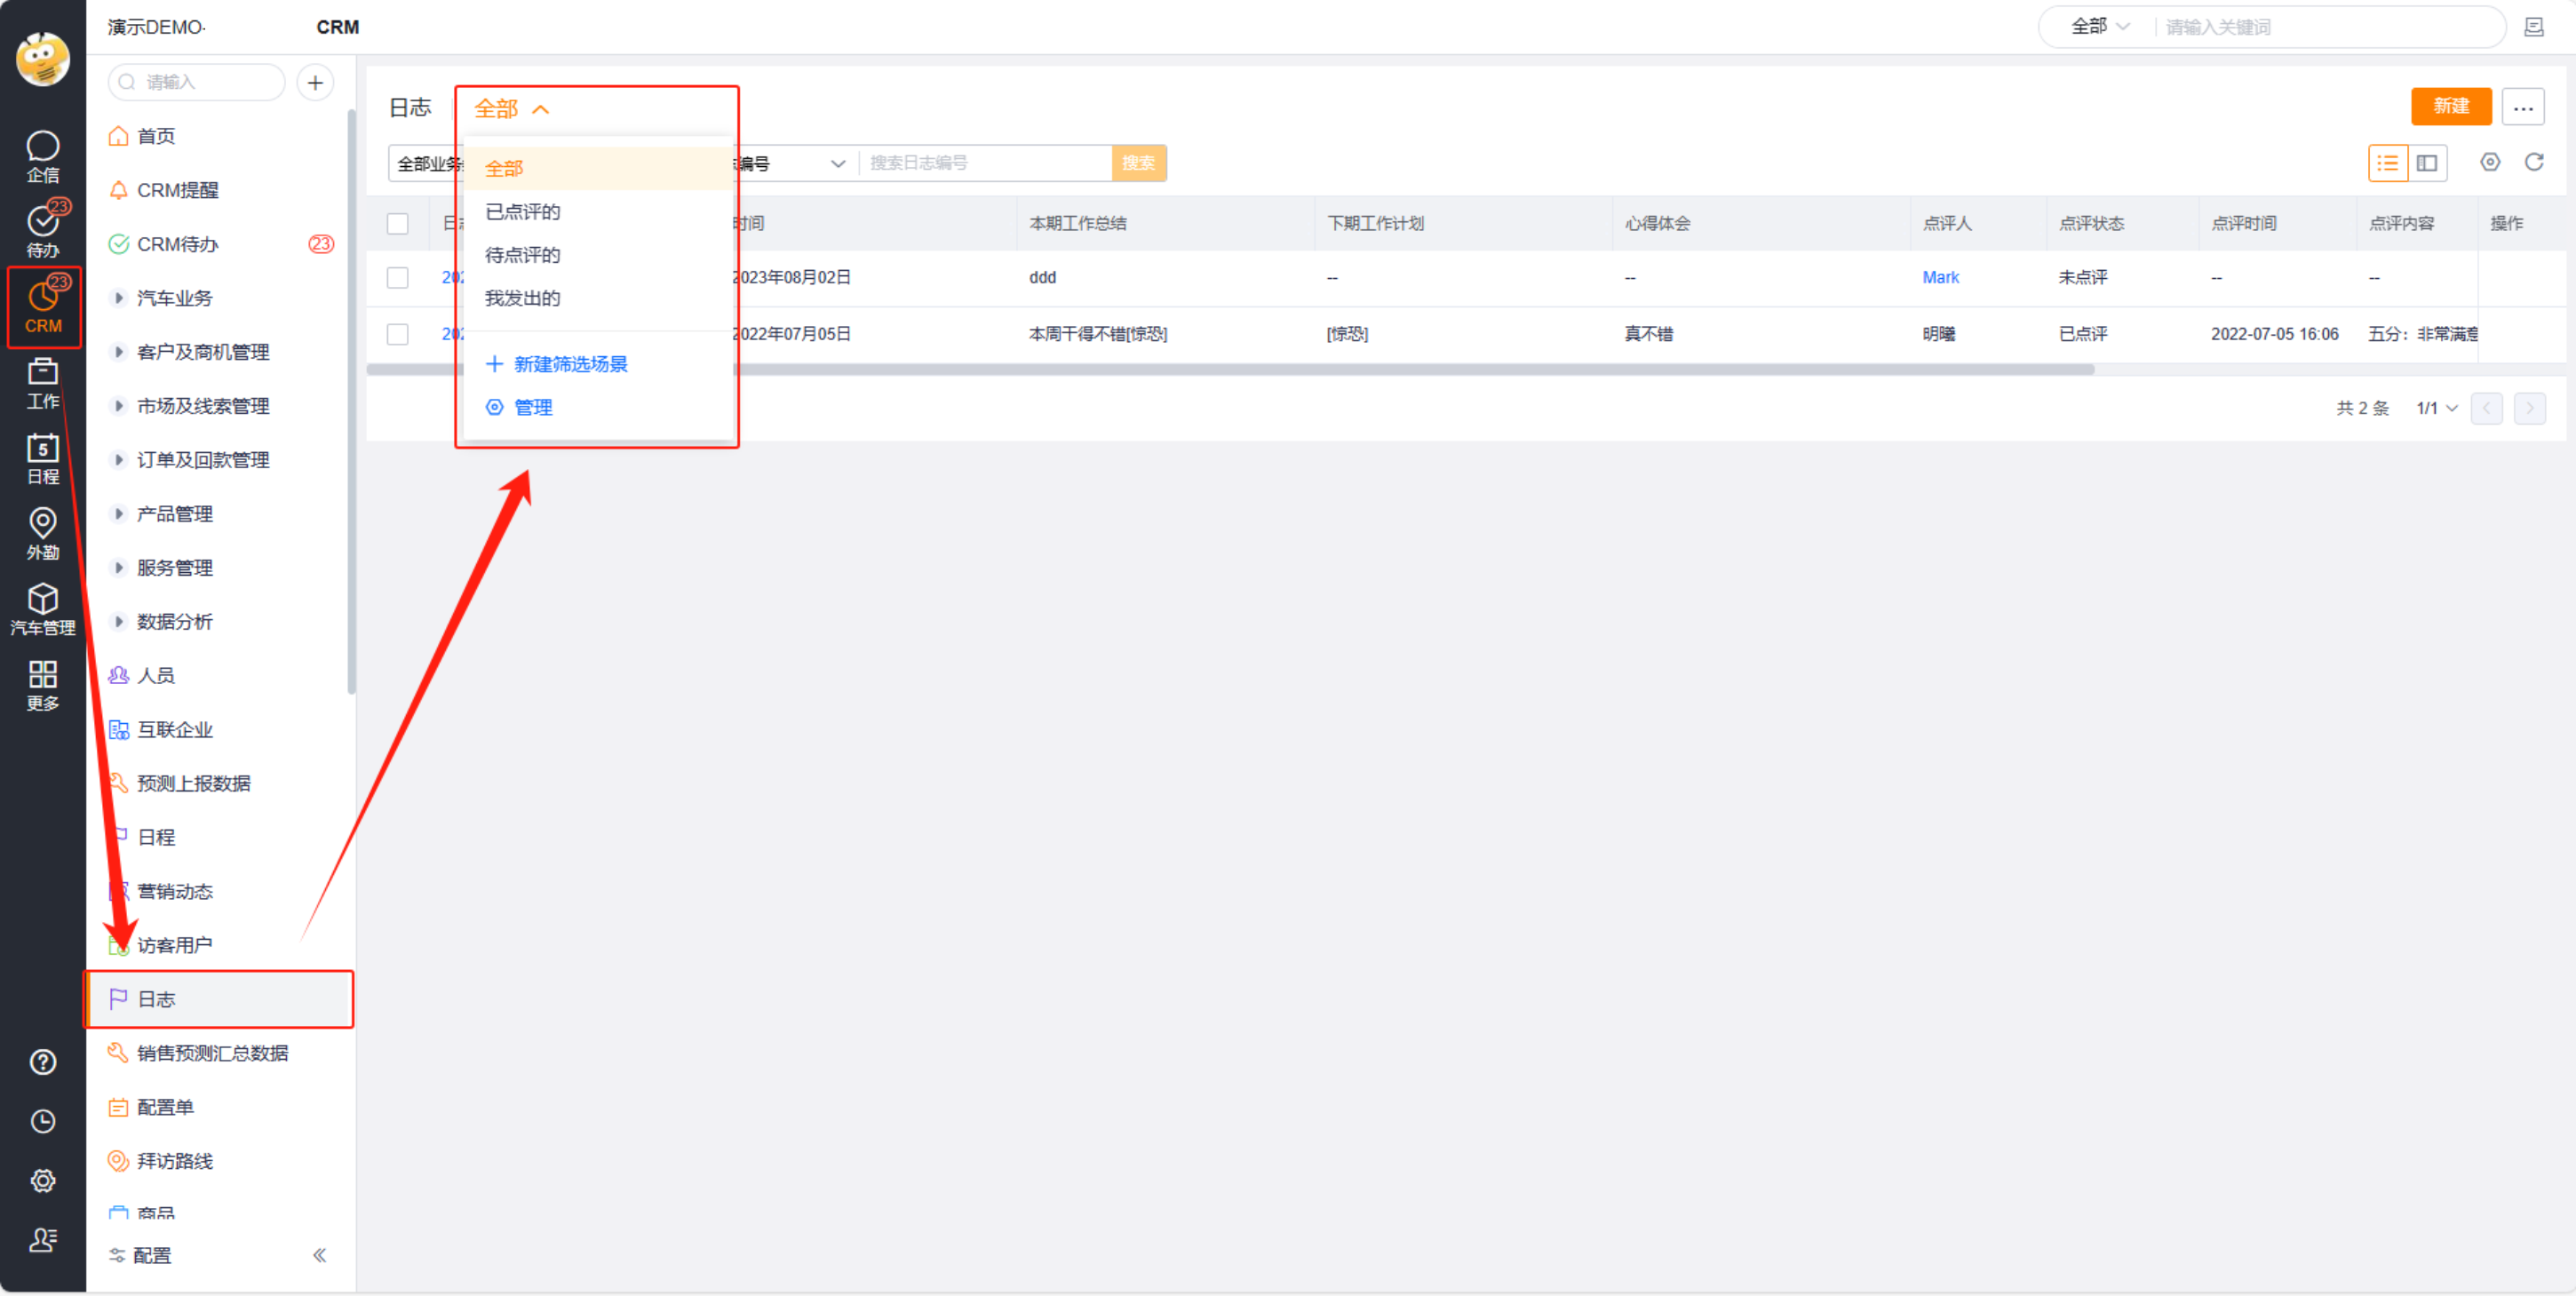2576x1296 pixels.
Task: Open 配置 at panel bottom
Action: [140, 1255]
